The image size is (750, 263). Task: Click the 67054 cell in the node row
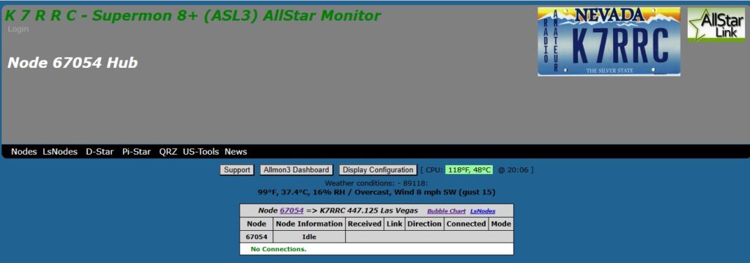click(x=257, y=237)
